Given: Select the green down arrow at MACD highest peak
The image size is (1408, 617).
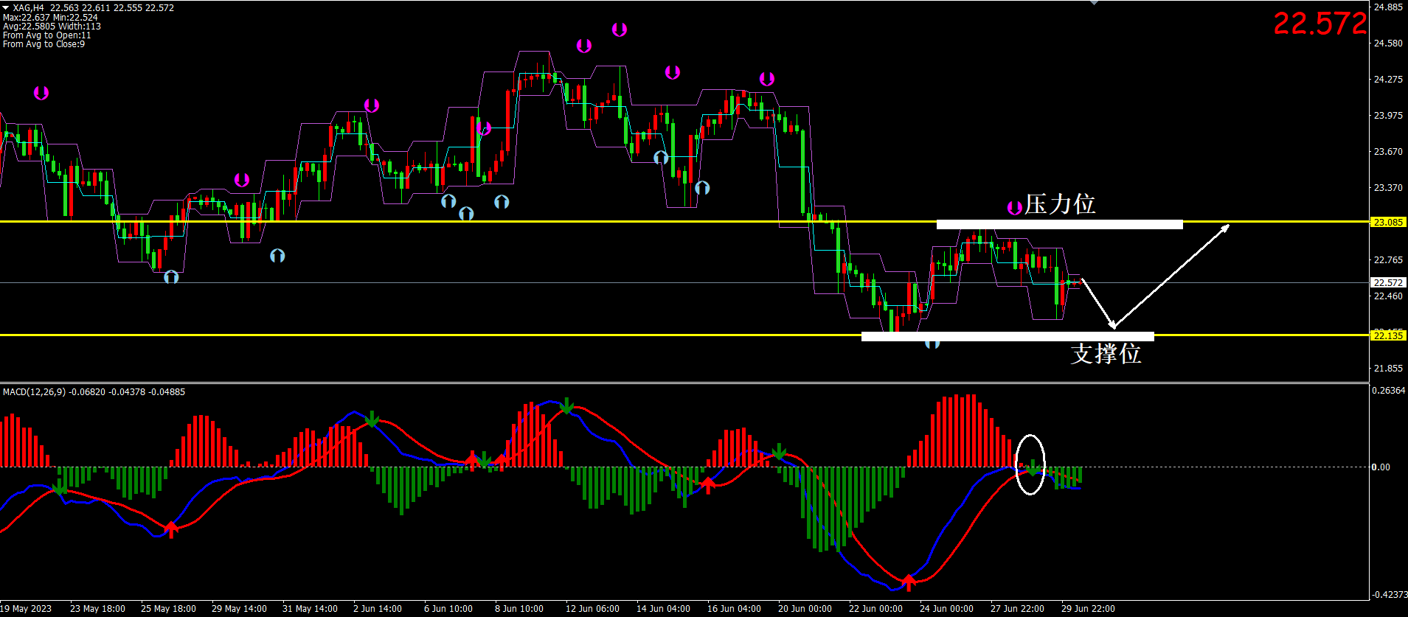Looking at the screenshot, I should (x=566, y=406).
